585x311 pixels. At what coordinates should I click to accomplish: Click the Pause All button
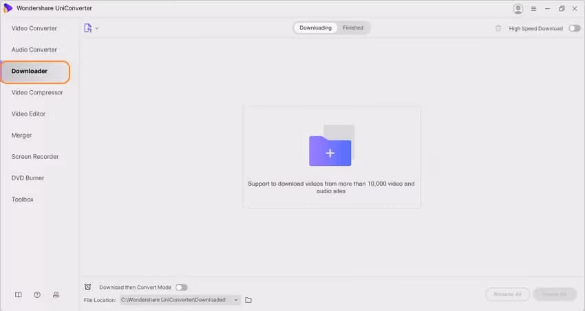click(x=555, y=294)
